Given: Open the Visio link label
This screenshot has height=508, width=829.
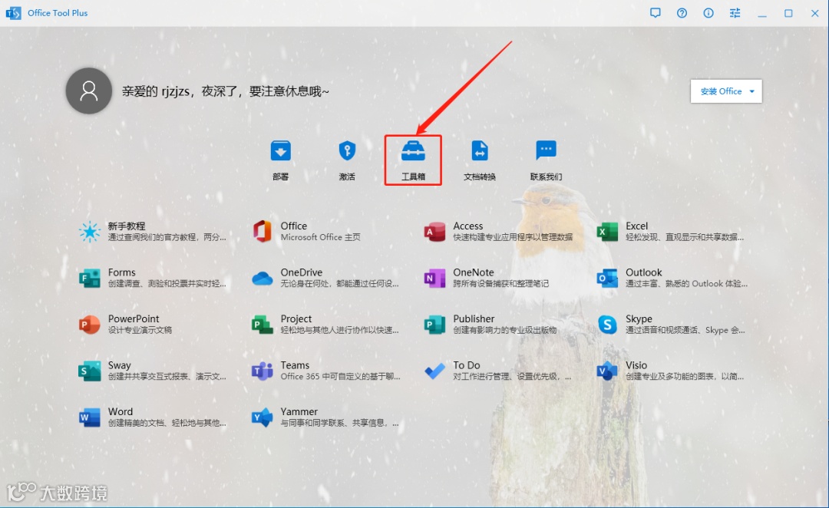Looking at the screenshot, I should (x=636, y=365).
